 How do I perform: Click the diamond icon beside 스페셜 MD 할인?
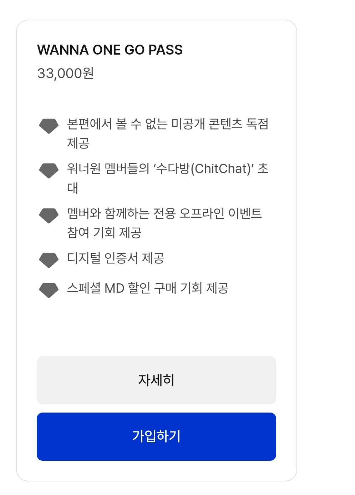[49, 290]
